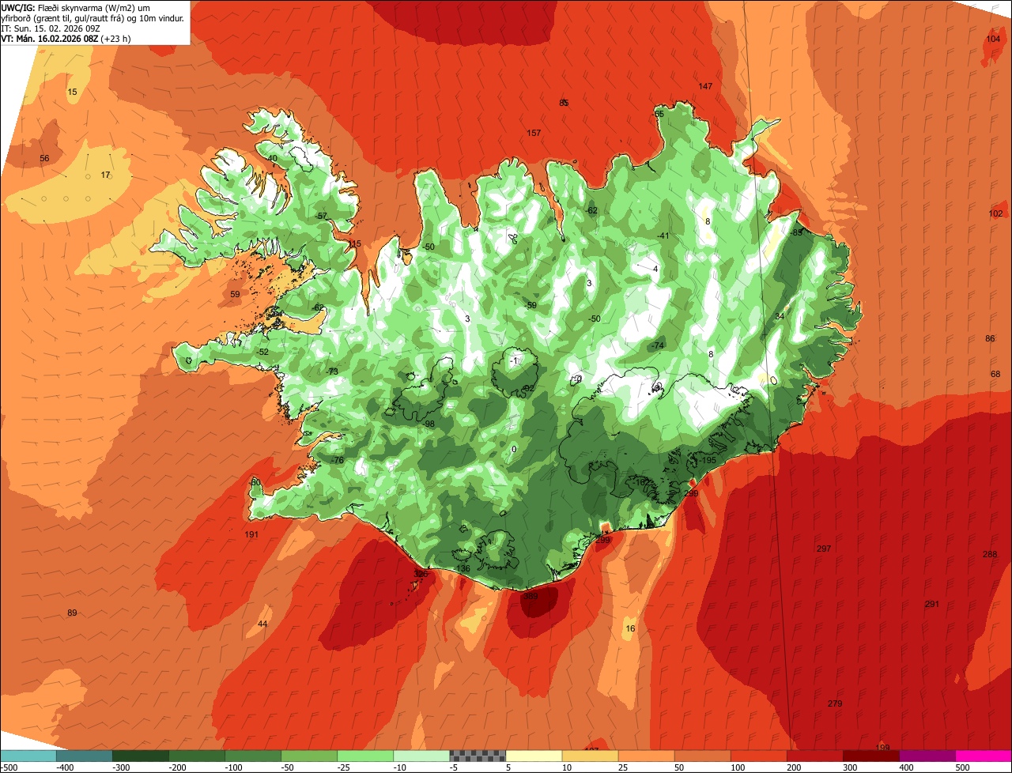The width and height of the screenshot is (1012, 773).
Task: Pick the -50 to -25 green legend swatch
Action: tap(309, 756)
